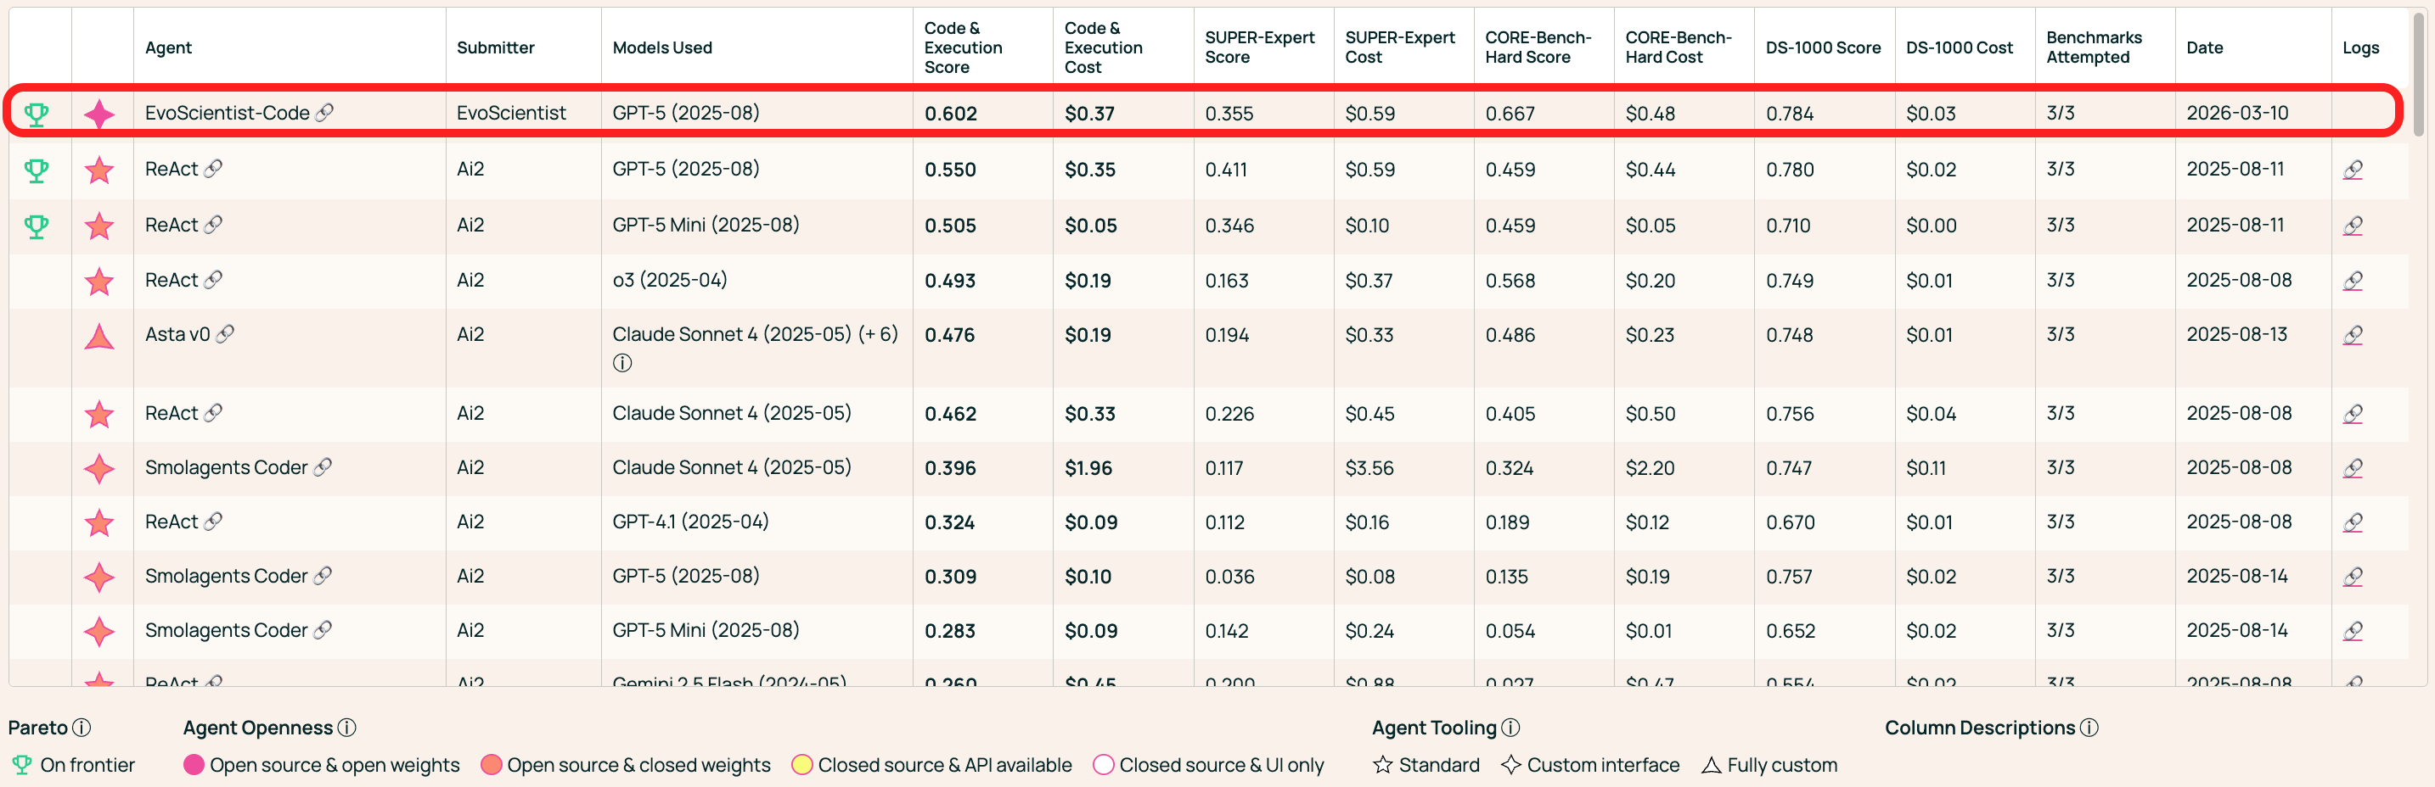Open the EvoScientist-Code agent link

pyautogui.click(x=227, y=112)
